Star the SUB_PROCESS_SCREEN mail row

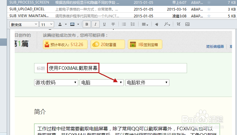click(209, 2)
